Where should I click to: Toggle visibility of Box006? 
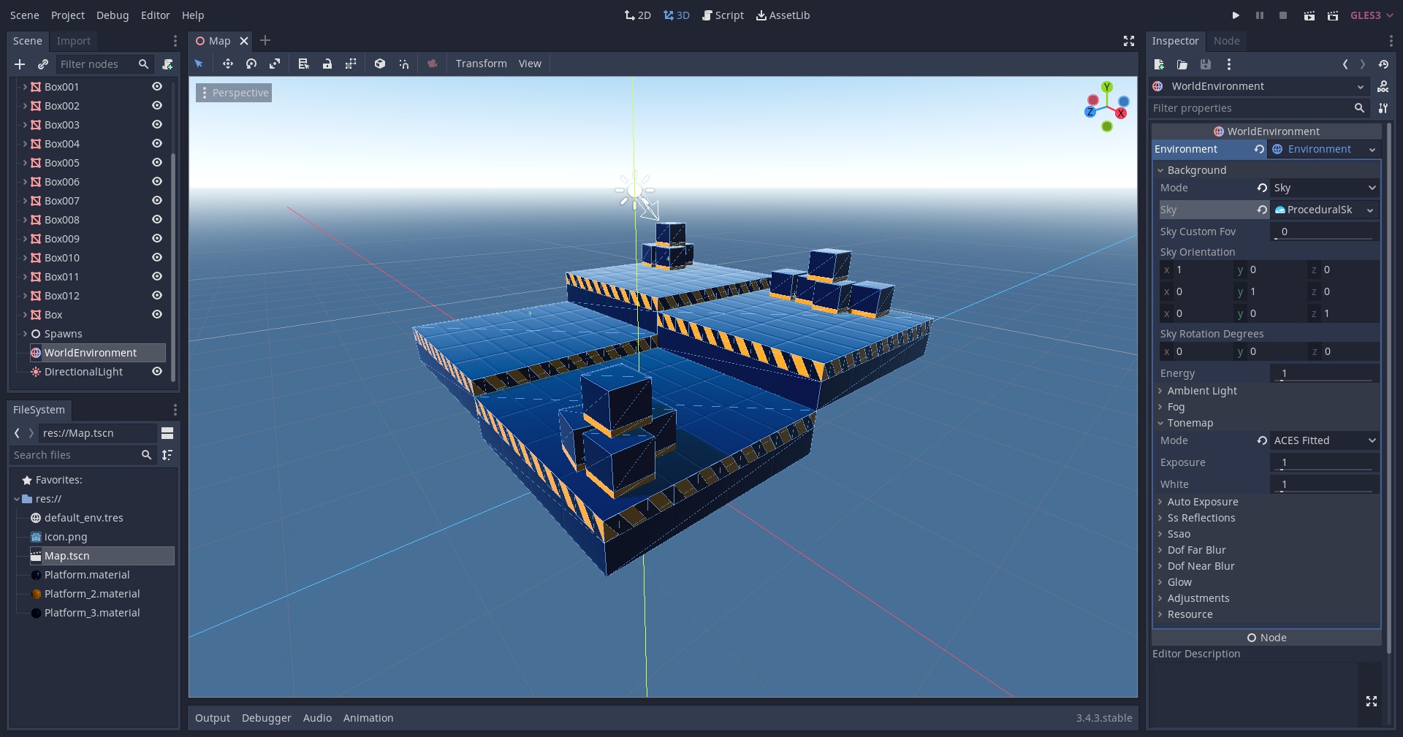click(157, 181)
